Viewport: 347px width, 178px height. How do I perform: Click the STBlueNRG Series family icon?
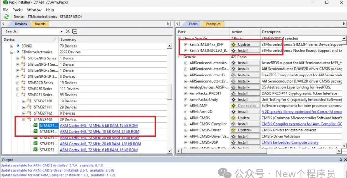[x=23, y=58]
